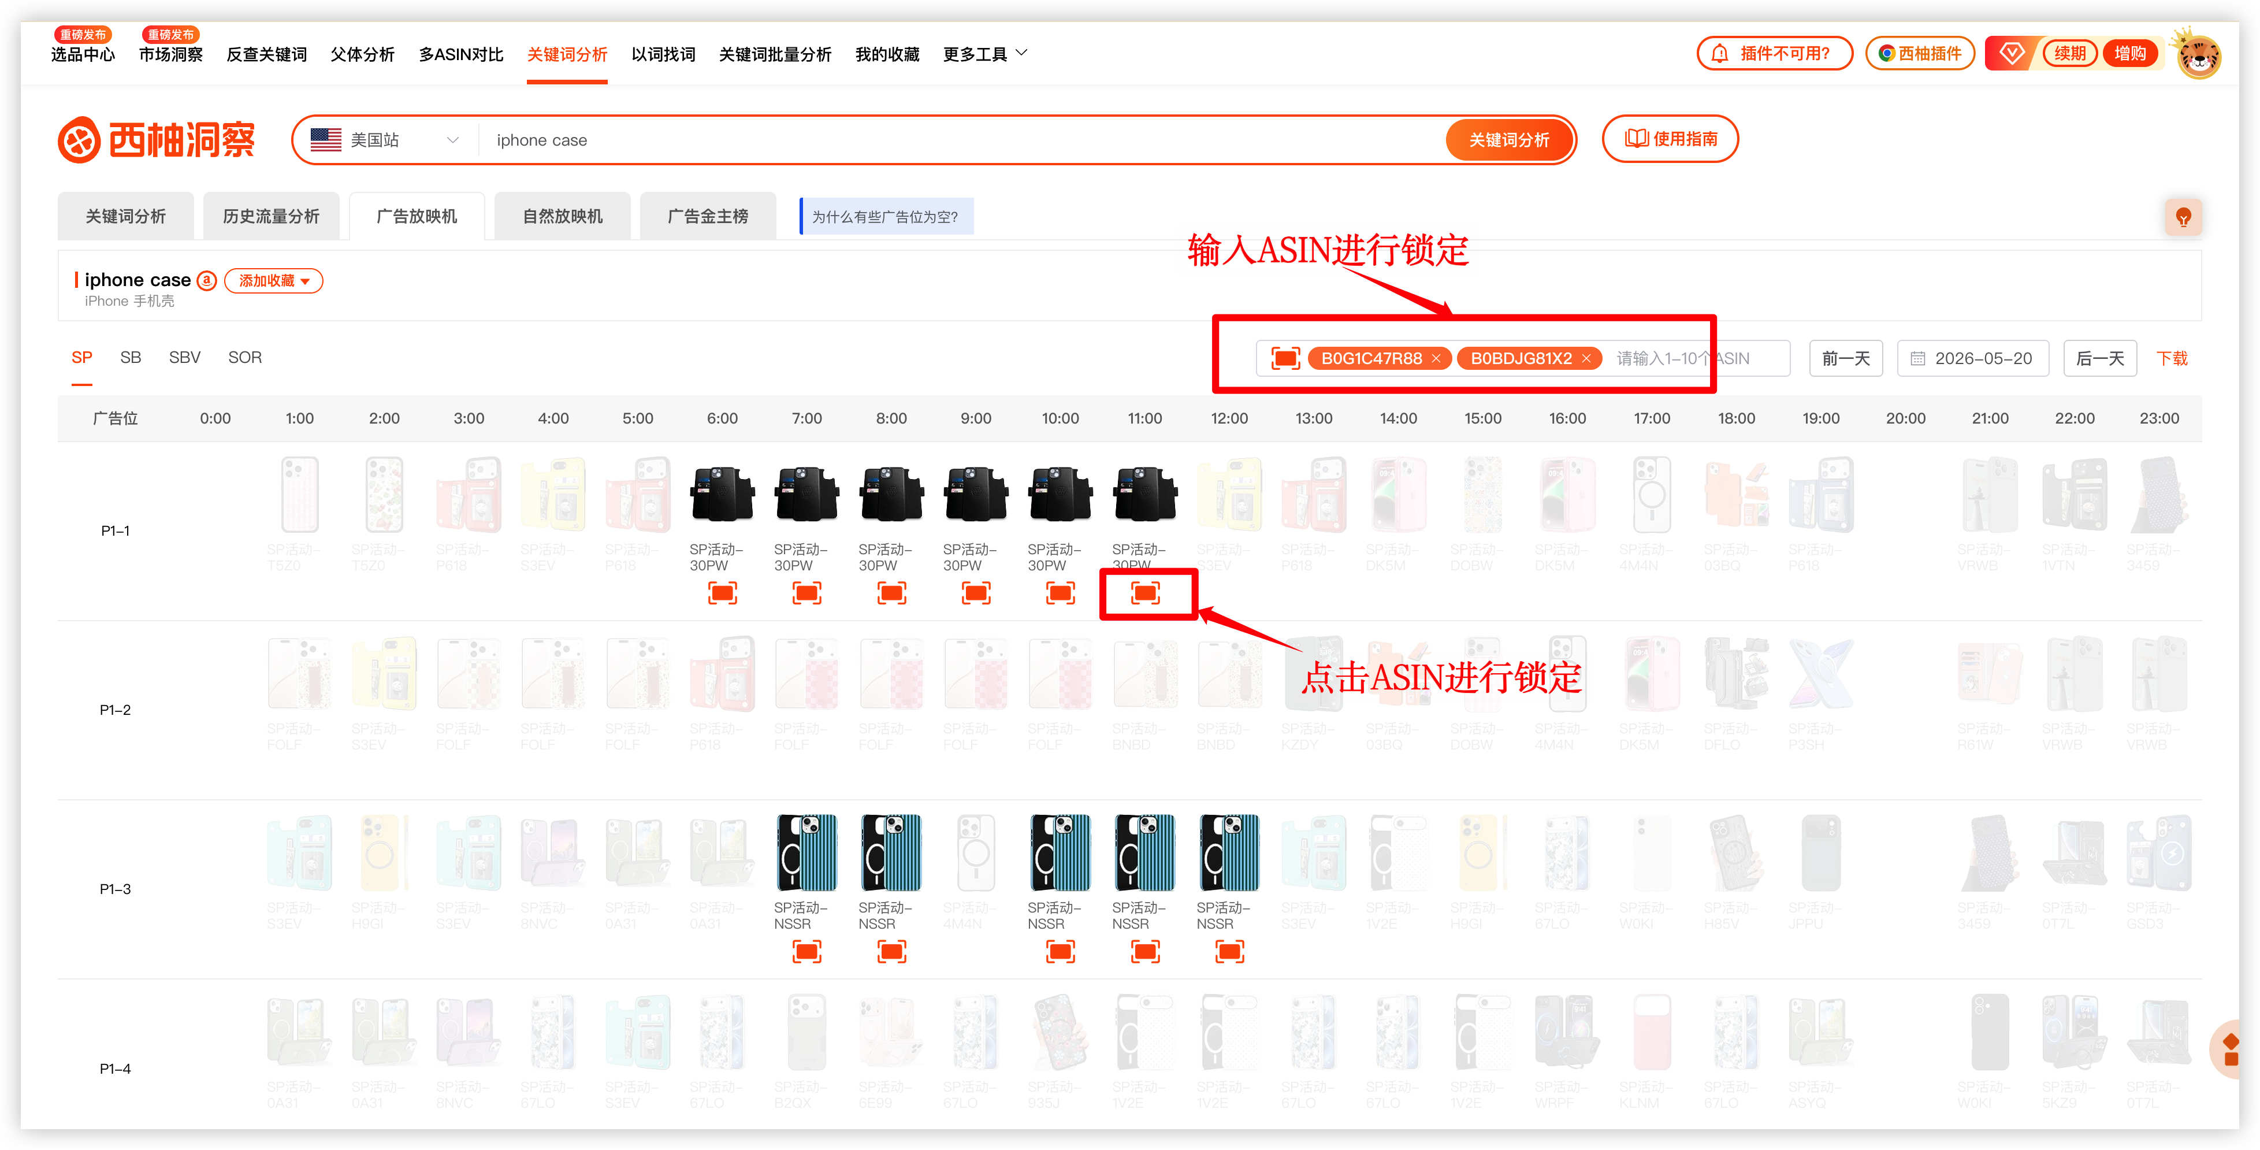The image size is (2260, 1150).
Task: Click the lock icon under P1-3 at 10:00
Action: [x=1061, y=952]
